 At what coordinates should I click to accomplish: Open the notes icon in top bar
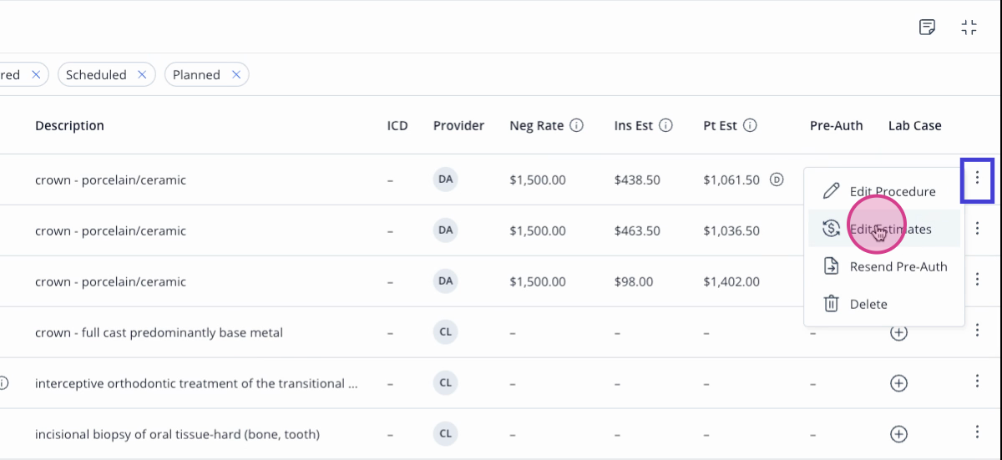pyautogui.click(x=927, y=28)
